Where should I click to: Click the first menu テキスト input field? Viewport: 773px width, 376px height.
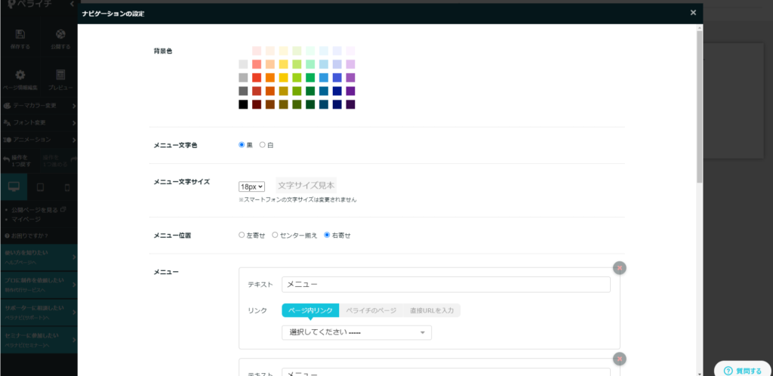point(446,285)
